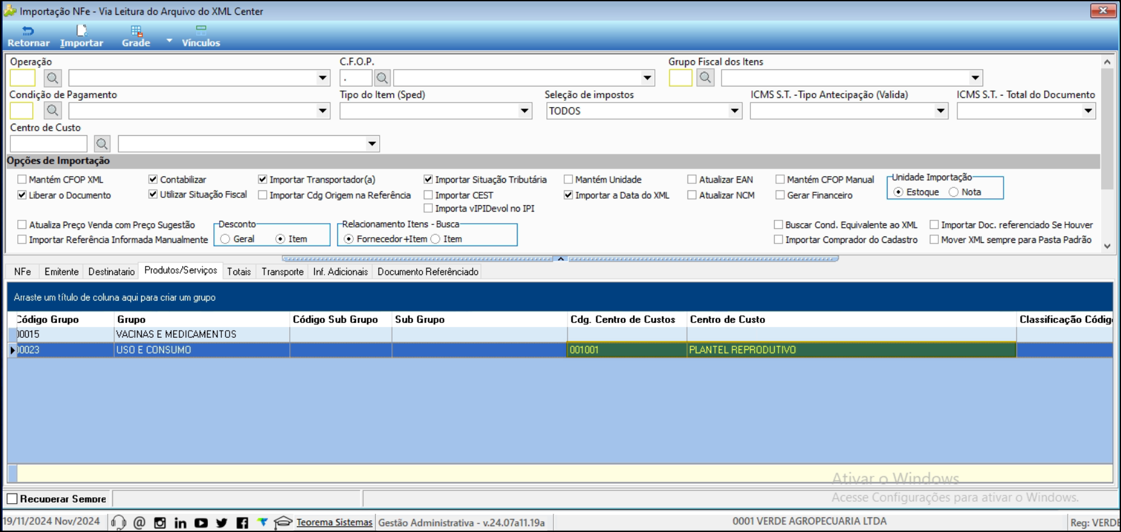The width and height of the screenshot is (1121, 532).
Task: Open the YouTube icon in status bar
Action: coord(201,522)
